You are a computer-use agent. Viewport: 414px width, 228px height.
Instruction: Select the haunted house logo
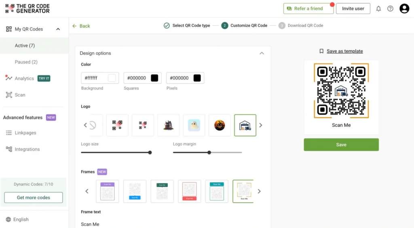tap(168, 125)
